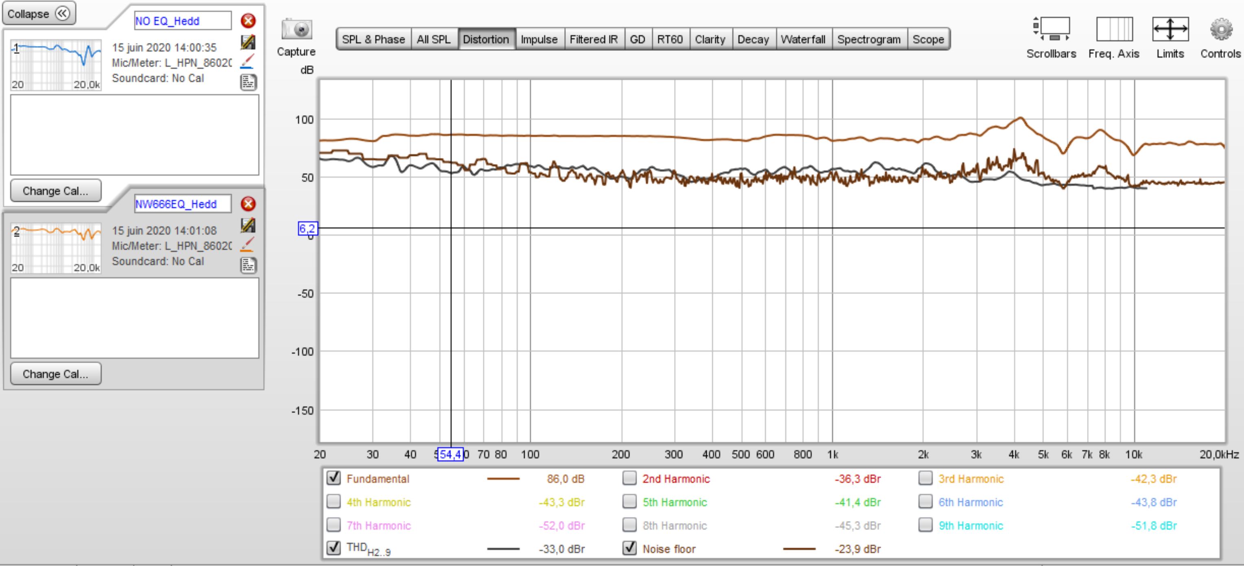Edit the NW666EQ_Hedd name field
Screen dimensions: 1244x566
pyautogui.click(x=183, y=204)
